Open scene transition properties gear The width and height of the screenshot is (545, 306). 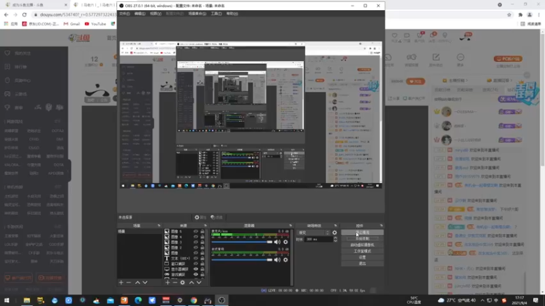click(x=334, y=233)
